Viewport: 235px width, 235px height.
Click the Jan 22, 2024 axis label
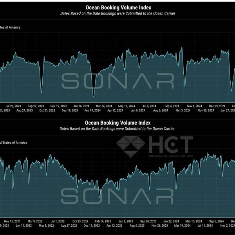171,221
